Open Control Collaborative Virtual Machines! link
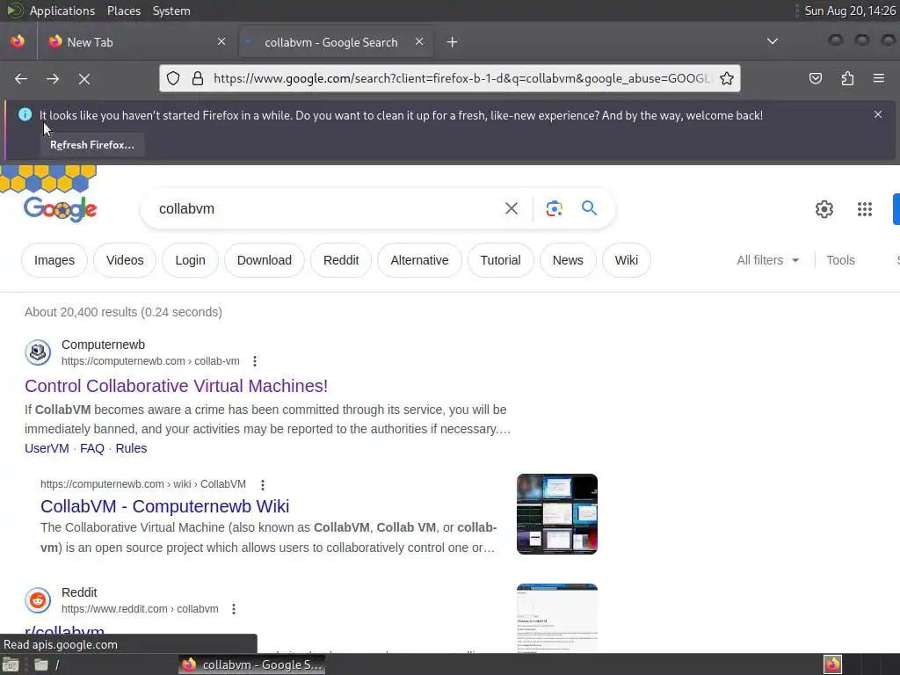 coord(176,386)
